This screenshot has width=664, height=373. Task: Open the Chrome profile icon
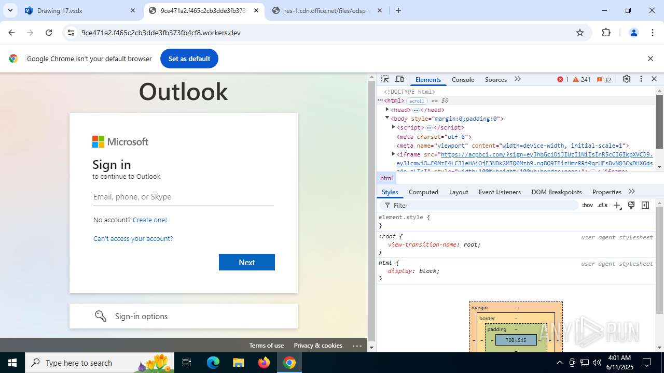click(x=633, y=33)
